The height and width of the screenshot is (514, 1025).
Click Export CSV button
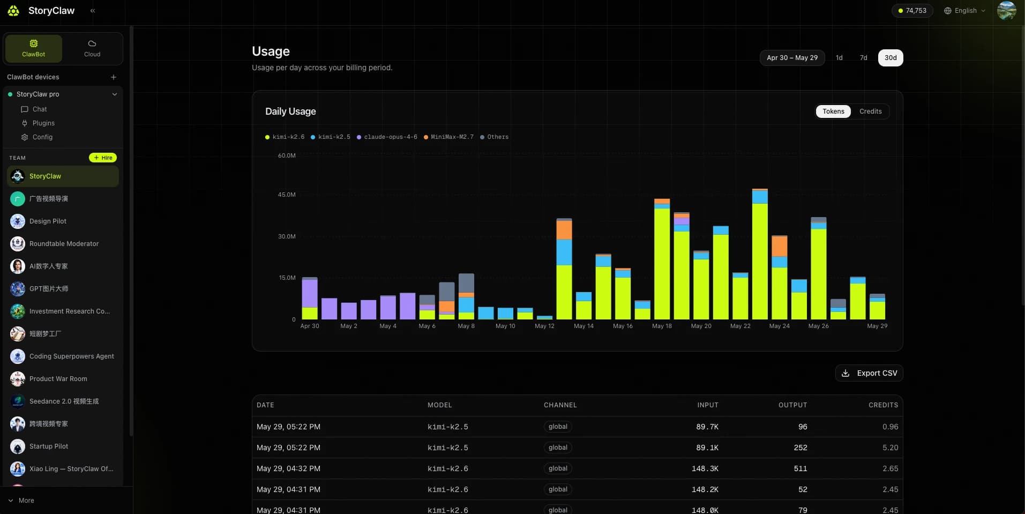click(869, 373)
